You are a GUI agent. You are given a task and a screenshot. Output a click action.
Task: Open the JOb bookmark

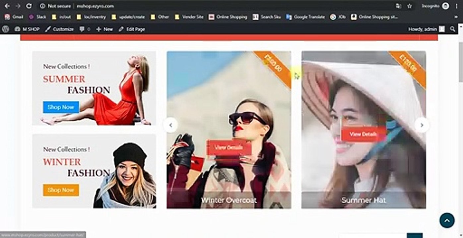click(338, 17)
